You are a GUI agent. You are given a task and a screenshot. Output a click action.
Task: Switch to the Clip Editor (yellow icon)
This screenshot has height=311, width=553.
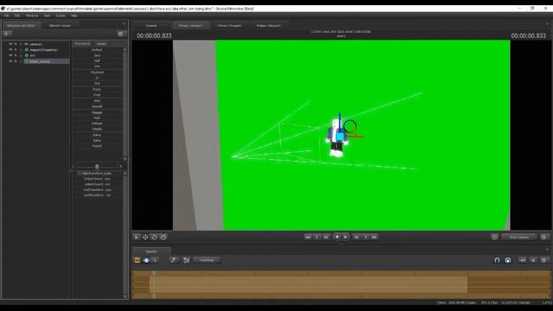coord(137,260)
